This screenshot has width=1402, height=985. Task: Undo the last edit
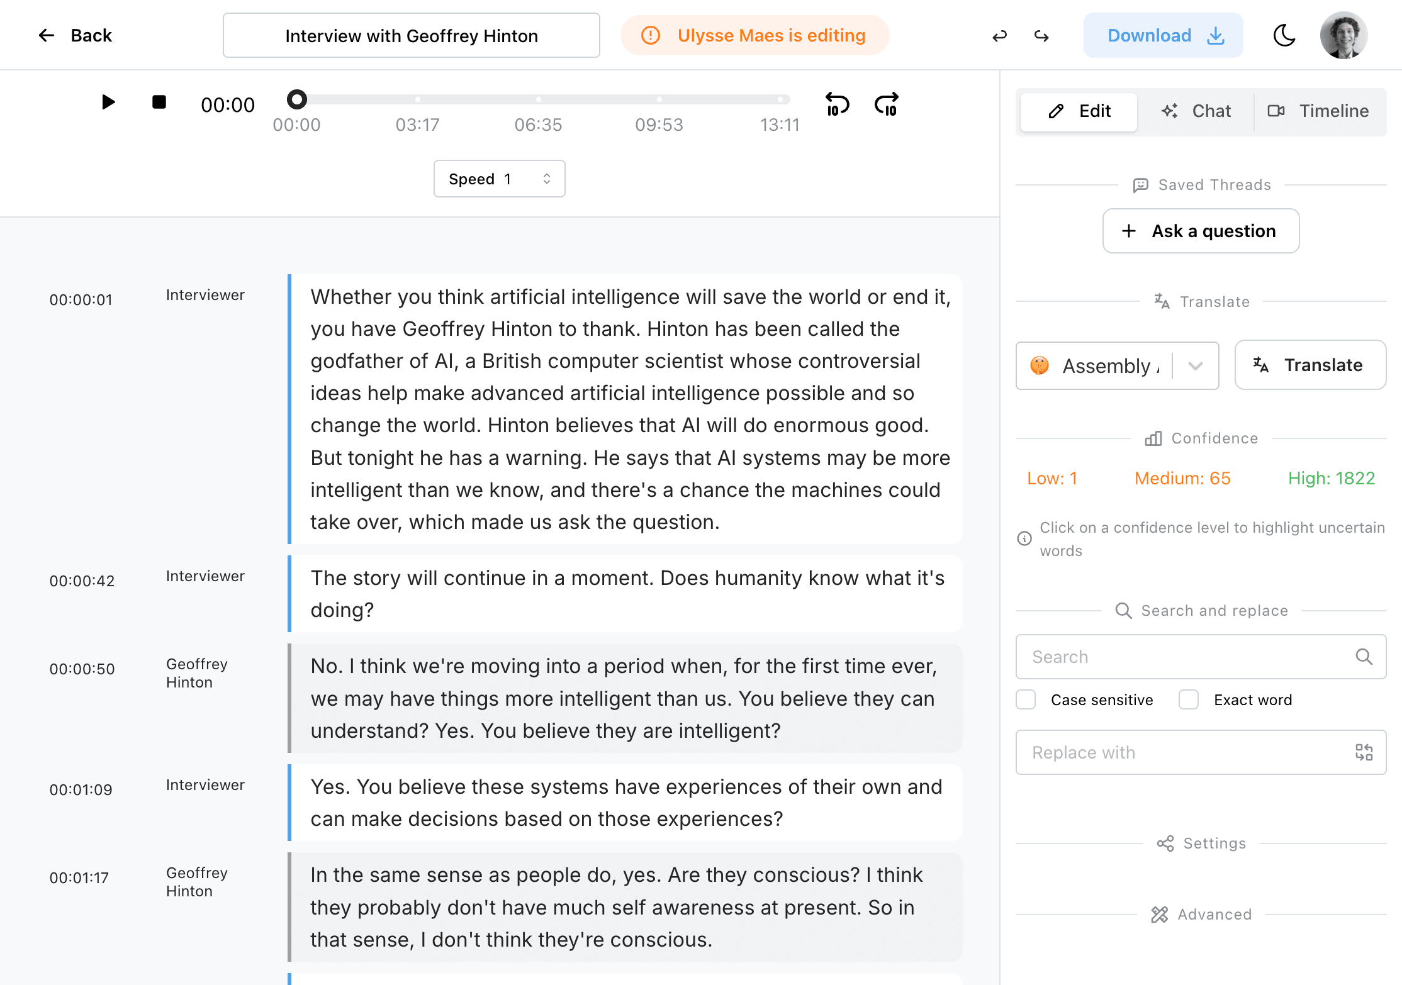999,36
